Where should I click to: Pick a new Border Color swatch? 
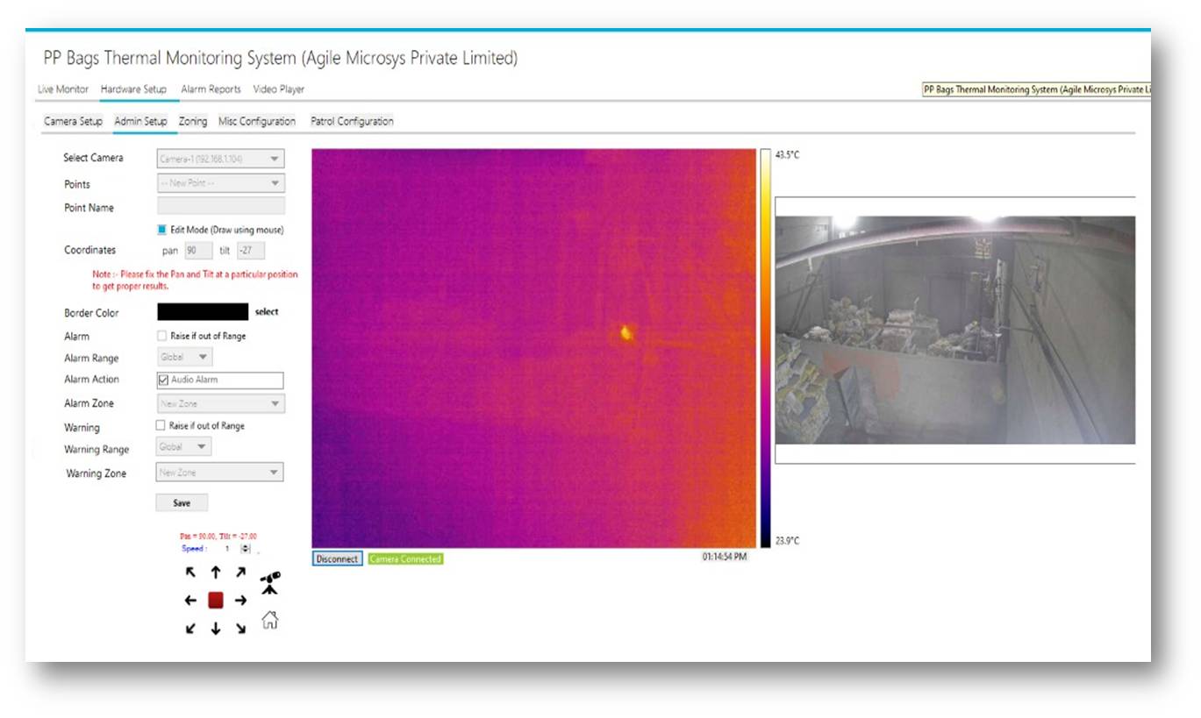coord(204,313)
